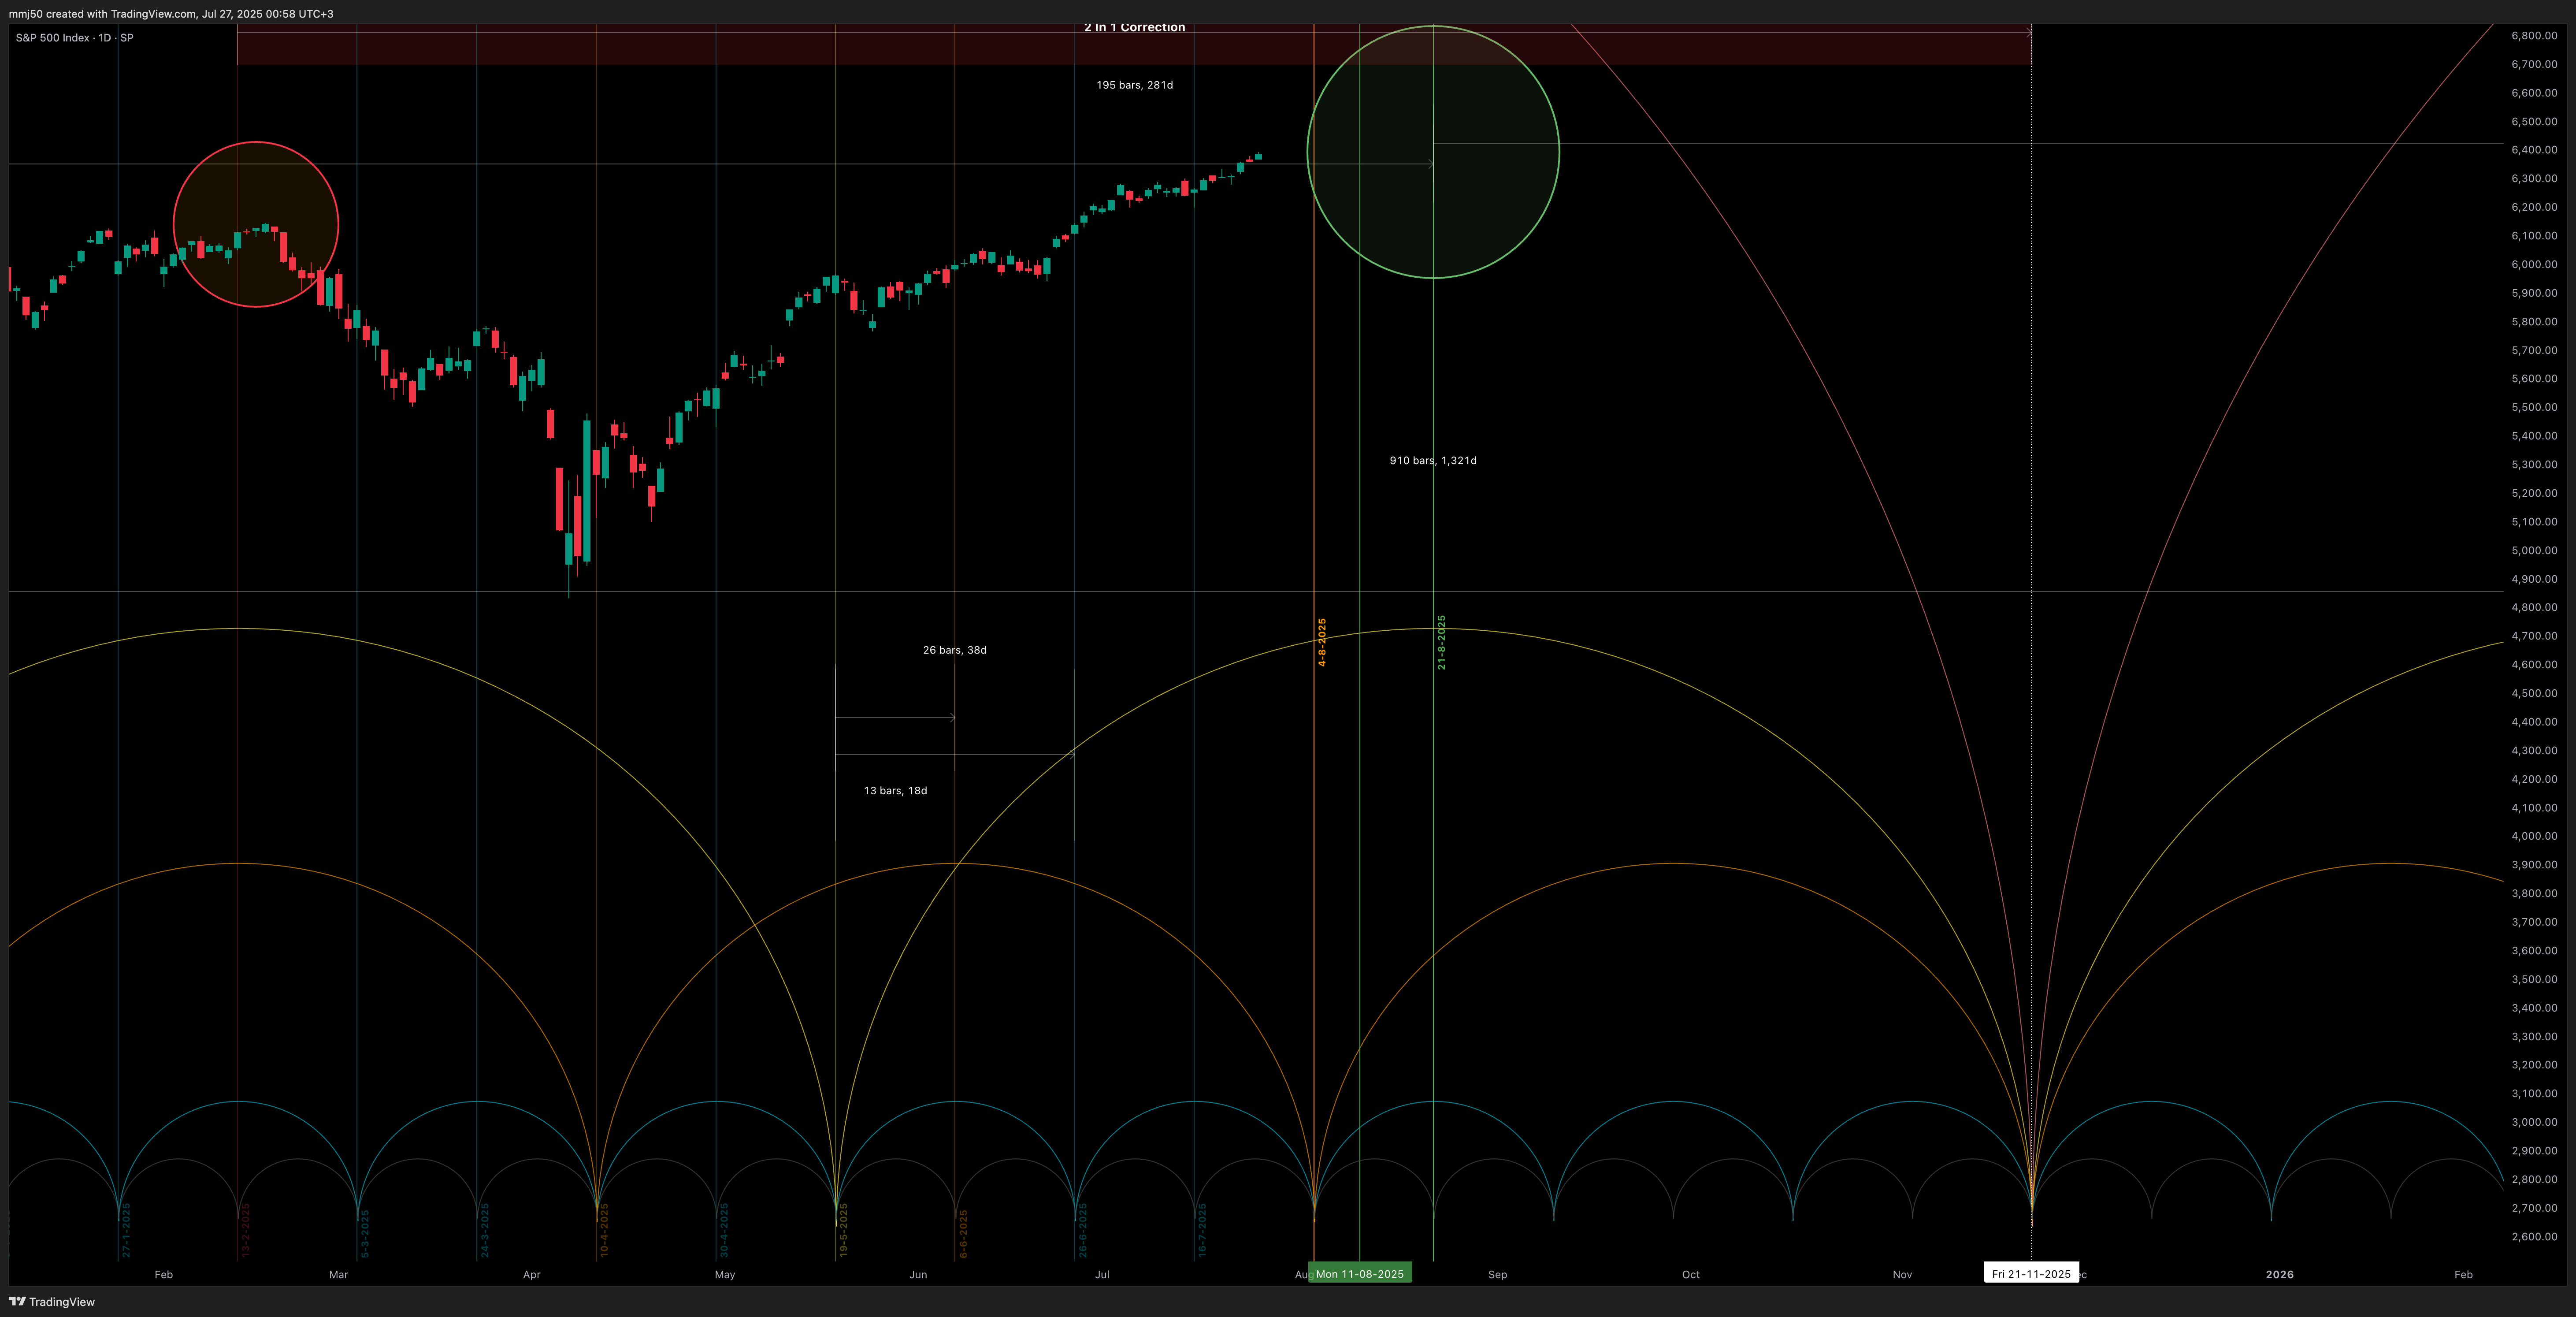The image size is (2576, 1317).
Task: Click the red '13-2-2025' cycle date label
Action: 245,1230
